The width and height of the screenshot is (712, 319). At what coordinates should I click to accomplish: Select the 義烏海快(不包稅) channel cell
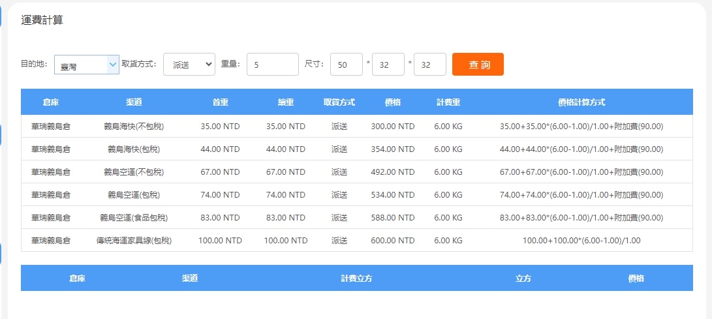[134, 127]
